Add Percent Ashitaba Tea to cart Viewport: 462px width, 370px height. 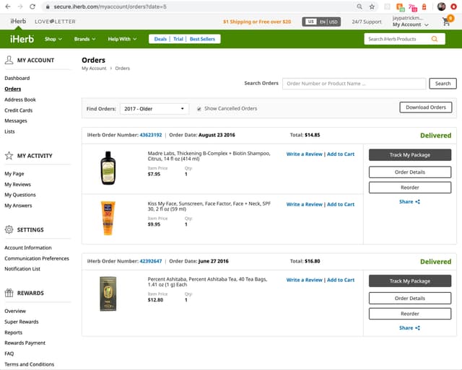pyautogui.click(x=341, y=280)
